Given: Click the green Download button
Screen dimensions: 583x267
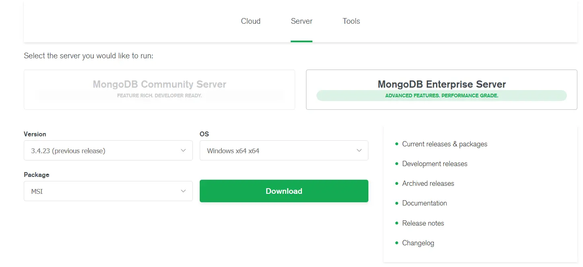Looking at the screenshot, I should (284, 191).
